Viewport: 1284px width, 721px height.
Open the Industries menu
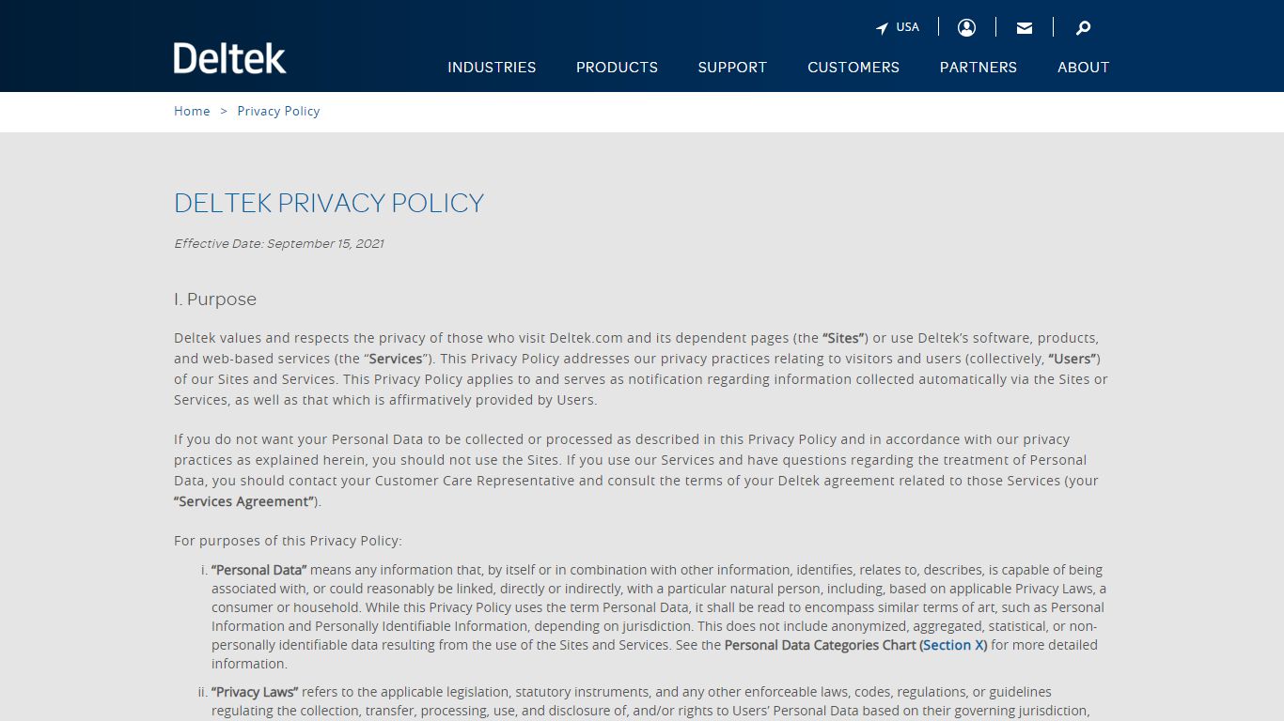(x=492, y=68)
